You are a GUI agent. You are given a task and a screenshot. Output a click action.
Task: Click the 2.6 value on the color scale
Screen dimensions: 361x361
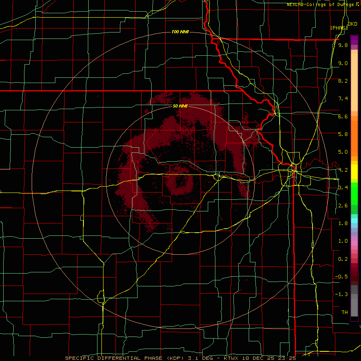(343, 206)
